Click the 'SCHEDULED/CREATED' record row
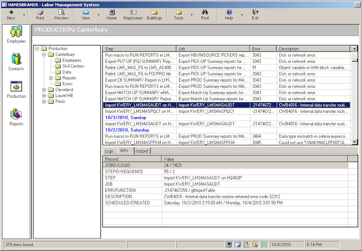The width and height of the screenshot is (362, 251). coord(226,202)
